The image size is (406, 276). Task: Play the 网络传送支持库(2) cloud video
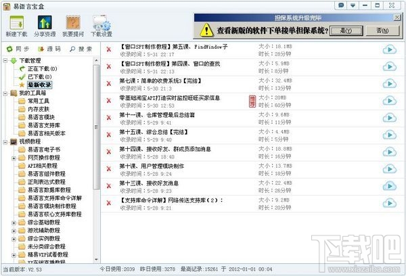coord(390,203)
